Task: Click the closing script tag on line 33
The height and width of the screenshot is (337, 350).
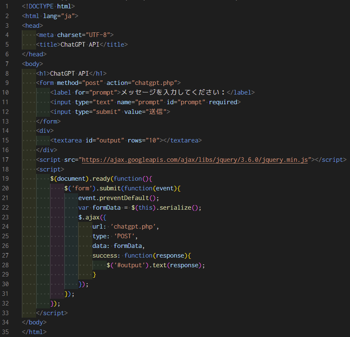Action: click(52, 313)
